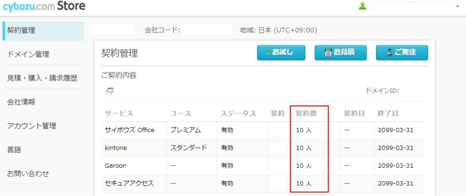Open アカウント管理 in the sidebar
This screenshot has height=196, width=466.
point(32,126)
